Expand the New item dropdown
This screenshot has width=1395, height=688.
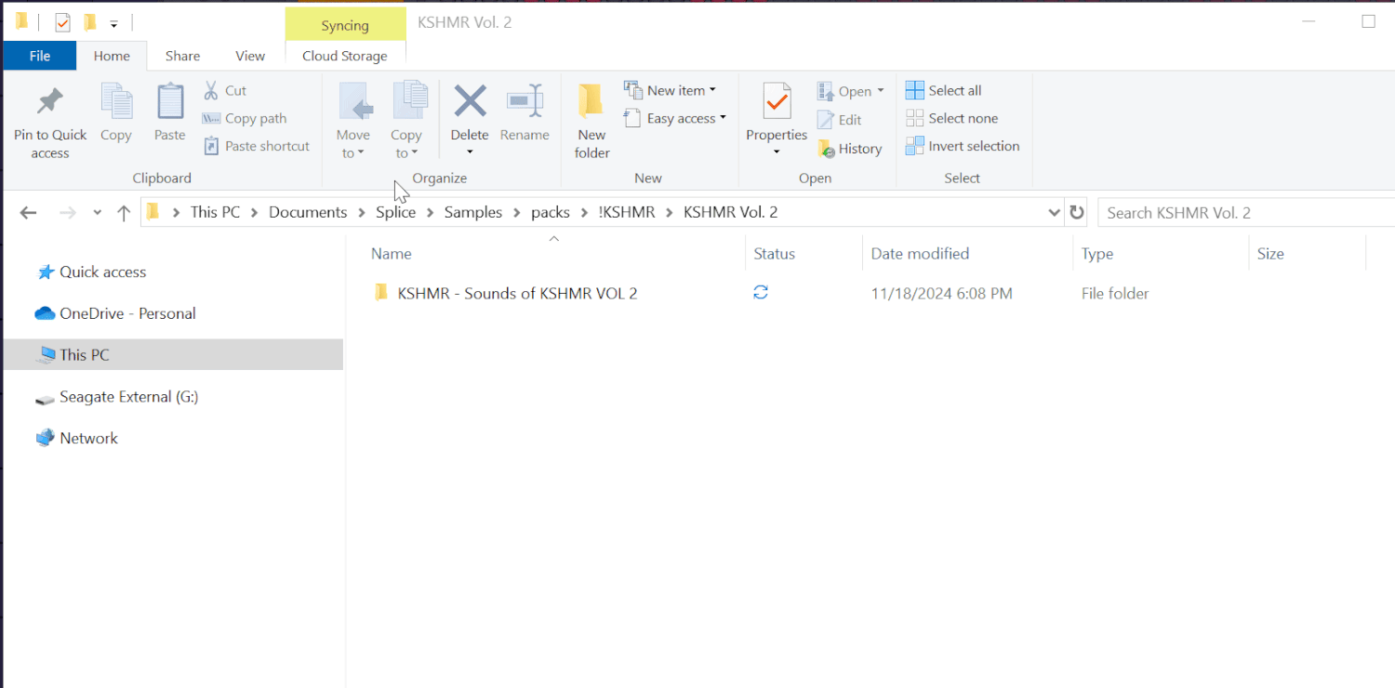671,89
